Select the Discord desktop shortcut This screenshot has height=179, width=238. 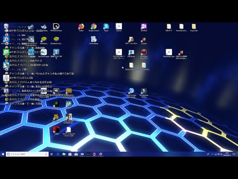tap(119, 27)
